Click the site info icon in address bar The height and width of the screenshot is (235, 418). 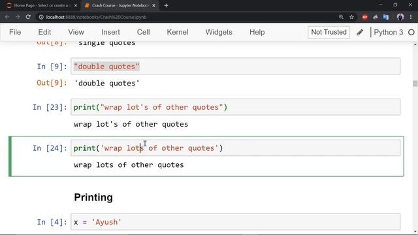pos(41,17)
